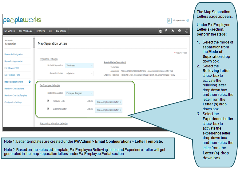The width and height of the screenshot is (238, 170).
Task: Select the PW ADMIN menu item
Action: [x=61, y=31]
